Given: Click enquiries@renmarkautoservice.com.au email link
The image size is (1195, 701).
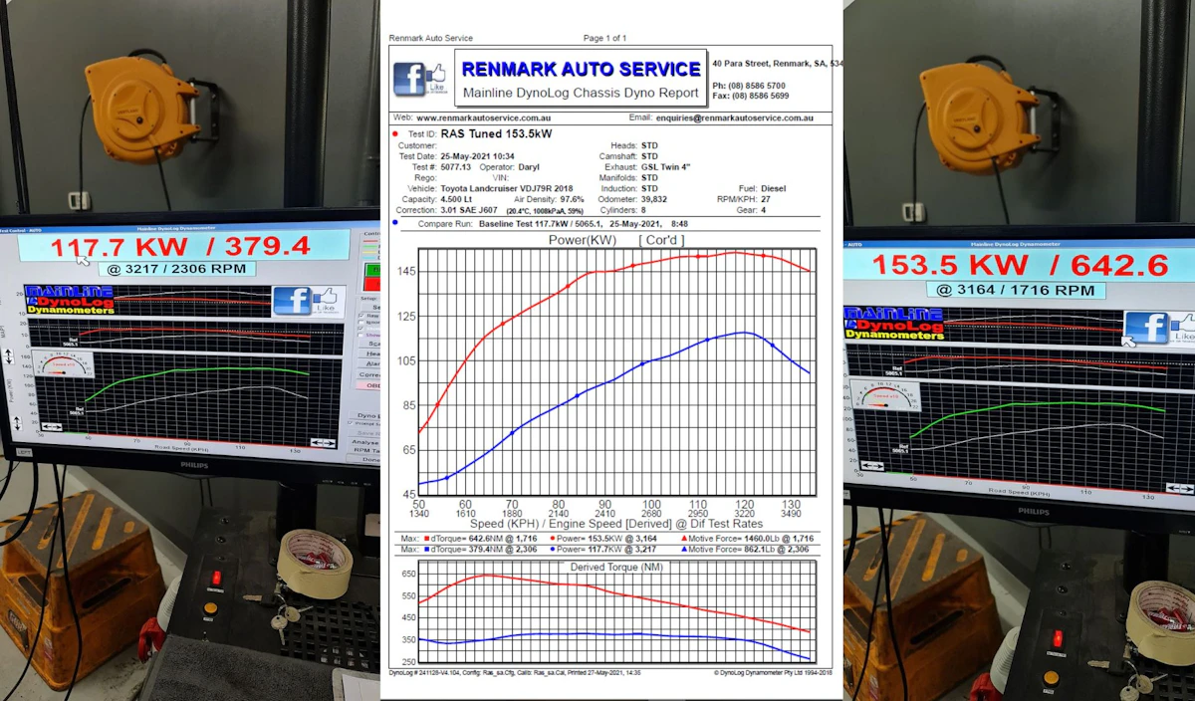Looking at the screenshot, I should [734, 117].
